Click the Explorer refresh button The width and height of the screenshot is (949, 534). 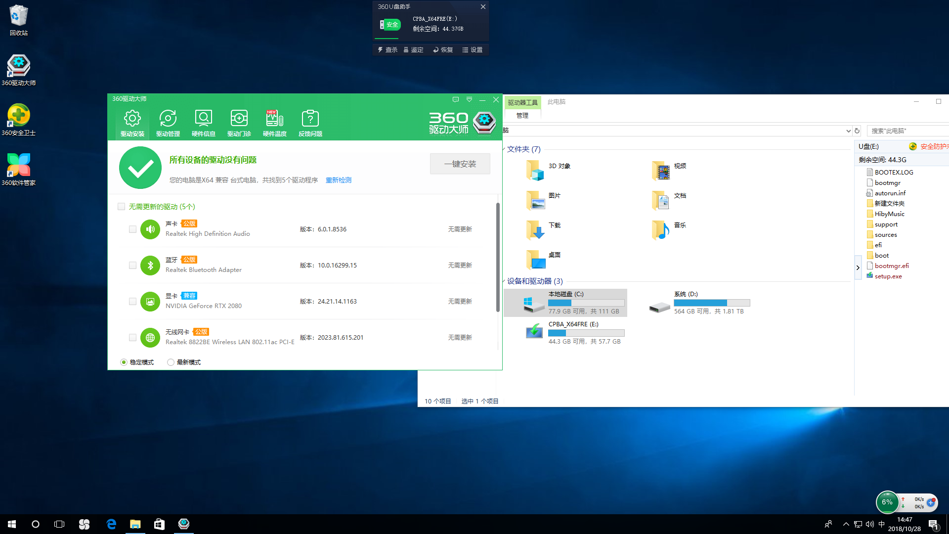tap(857, 131)
